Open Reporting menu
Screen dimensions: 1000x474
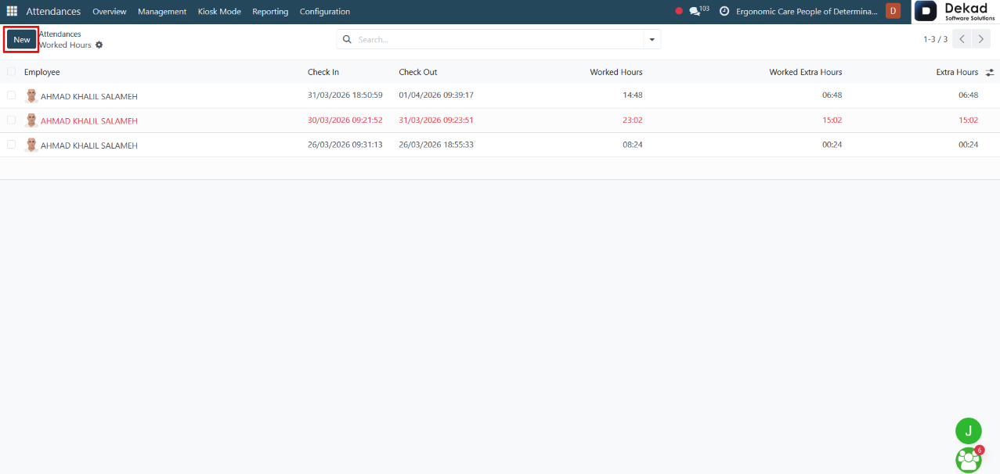270,12
